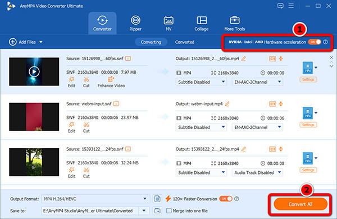337x219 pixels.
Task: Choose MP4 format icon for 15393122 file
Action: (x=308, y=158)
